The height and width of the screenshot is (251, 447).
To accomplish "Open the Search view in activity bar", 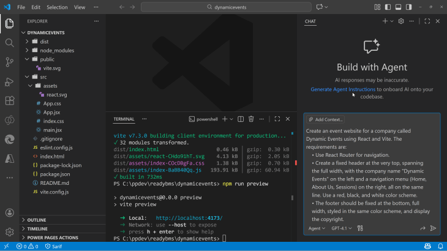I will (9, 43).
